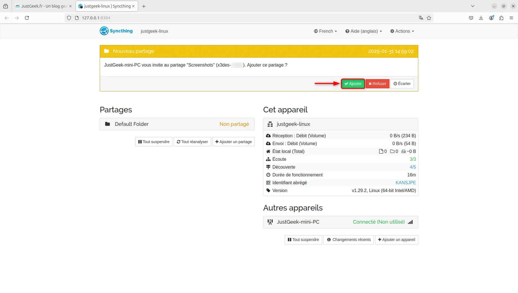Click the version text v1.29.2

click(384, 190)
